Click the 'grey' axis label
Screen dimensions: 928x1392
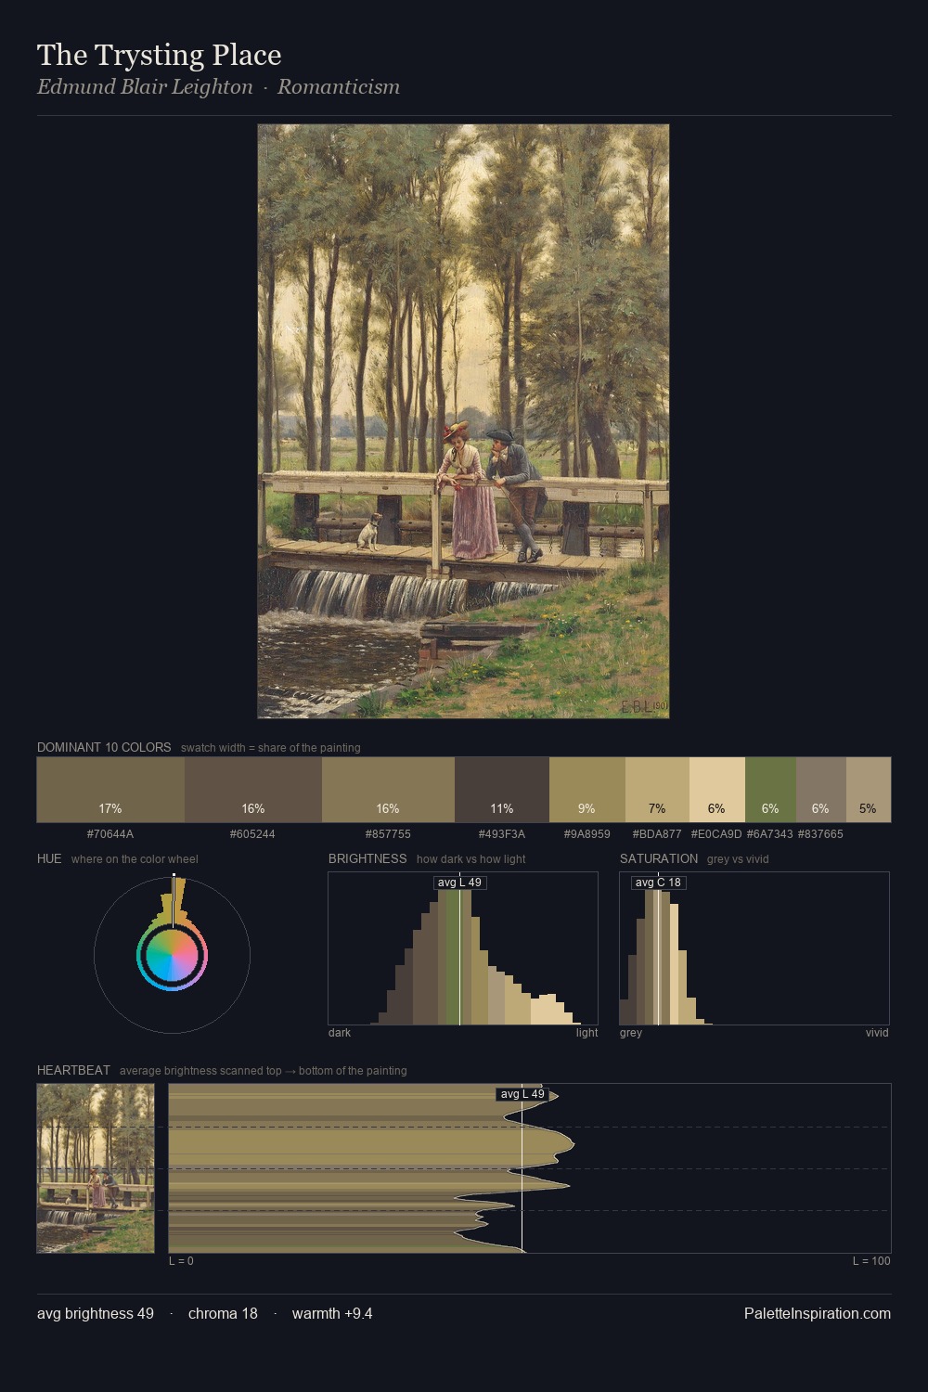631,1033
